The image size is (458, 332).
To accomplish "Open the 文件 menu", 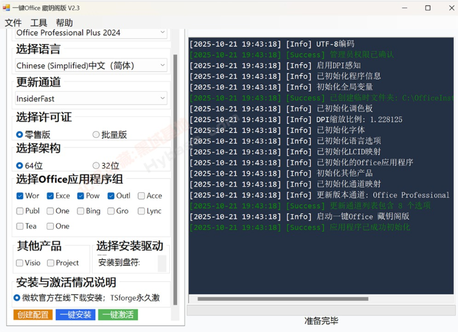I will (13, 23).
